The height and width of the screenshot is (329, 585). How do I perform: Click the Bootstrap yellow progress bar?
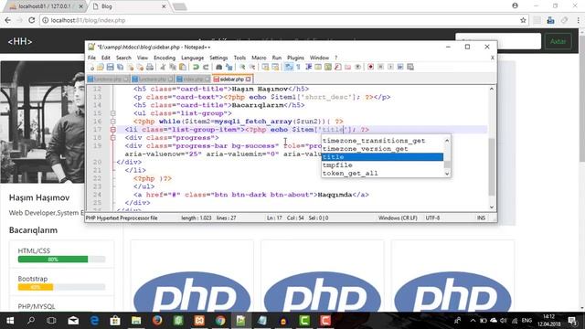click(x=36, y=287)
